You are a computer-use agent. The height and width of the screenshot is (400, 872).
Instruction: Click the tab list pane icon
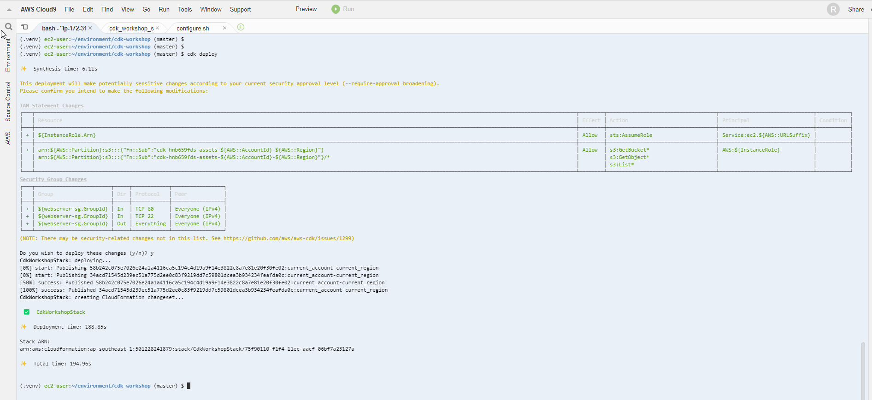point(25,27)
